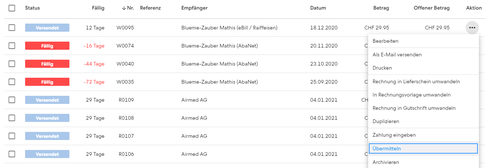Image resolution: width=490 pixels, height=168 pixels.
Task: Sort the table by the Datum header
Action: tap(318, 8)
